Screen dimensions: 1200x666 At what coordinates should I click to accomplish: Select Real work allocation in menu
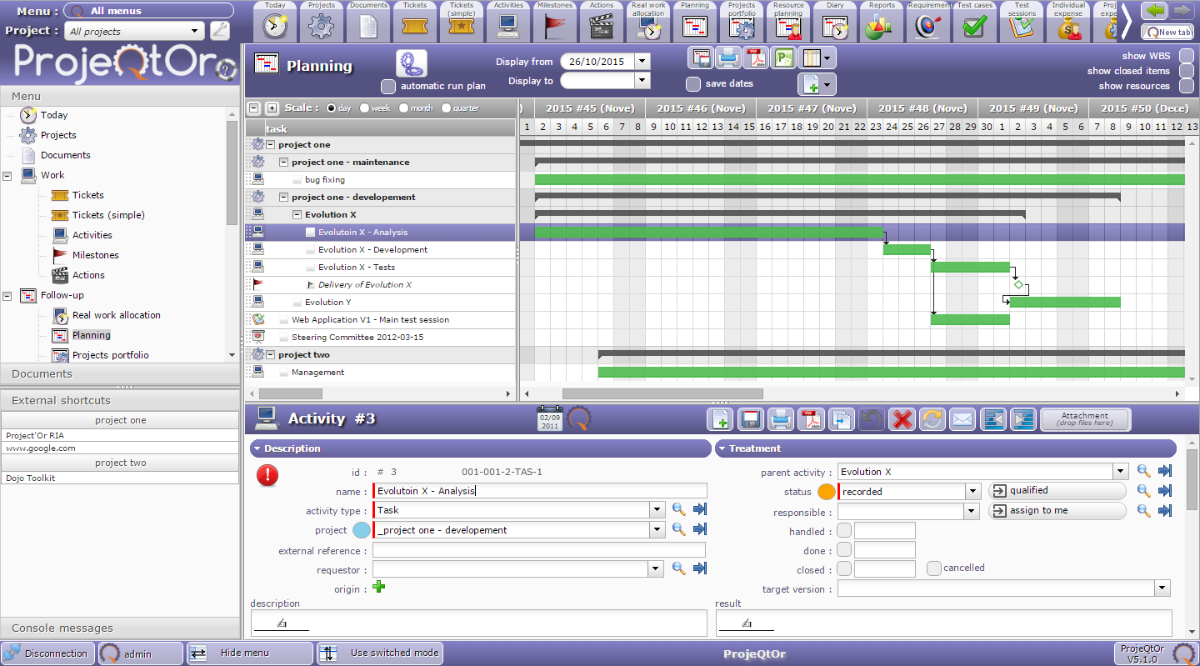click(116, 315)
